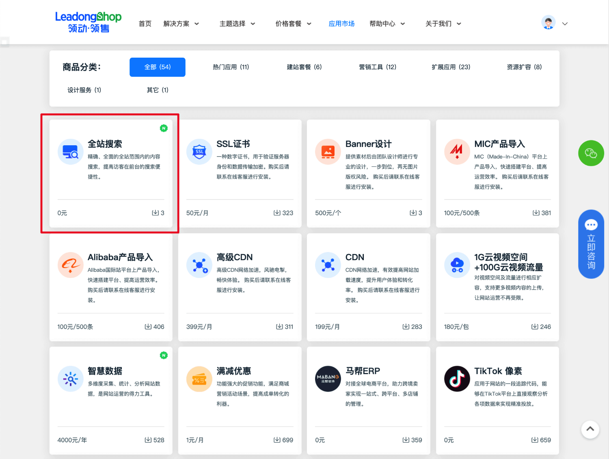Select the 热门应用 category tab
The image size is (609, 459).
click(231, 67)
